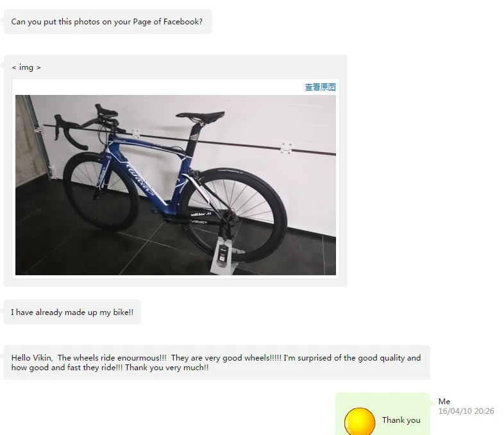Select the yellow emoji in the Thank you message
Viewport: 504px width, 435px height.
359,422
